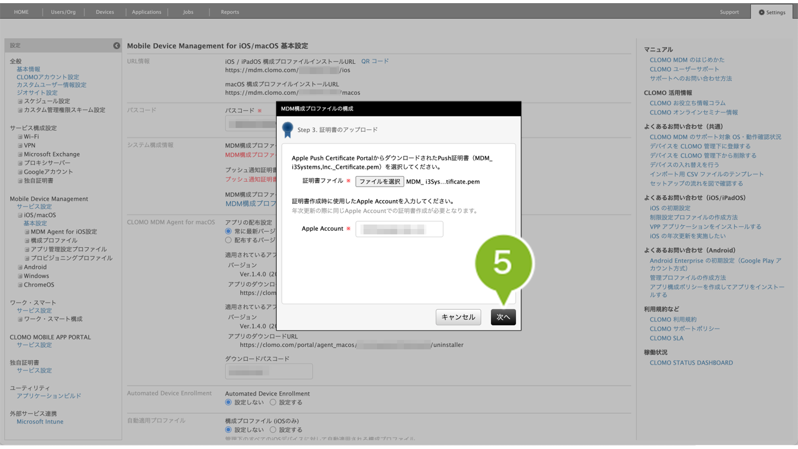Select 設定しない for Automated Device Enrollment
The width and height of the screenshot is (798, 449).
coord(228,402)
